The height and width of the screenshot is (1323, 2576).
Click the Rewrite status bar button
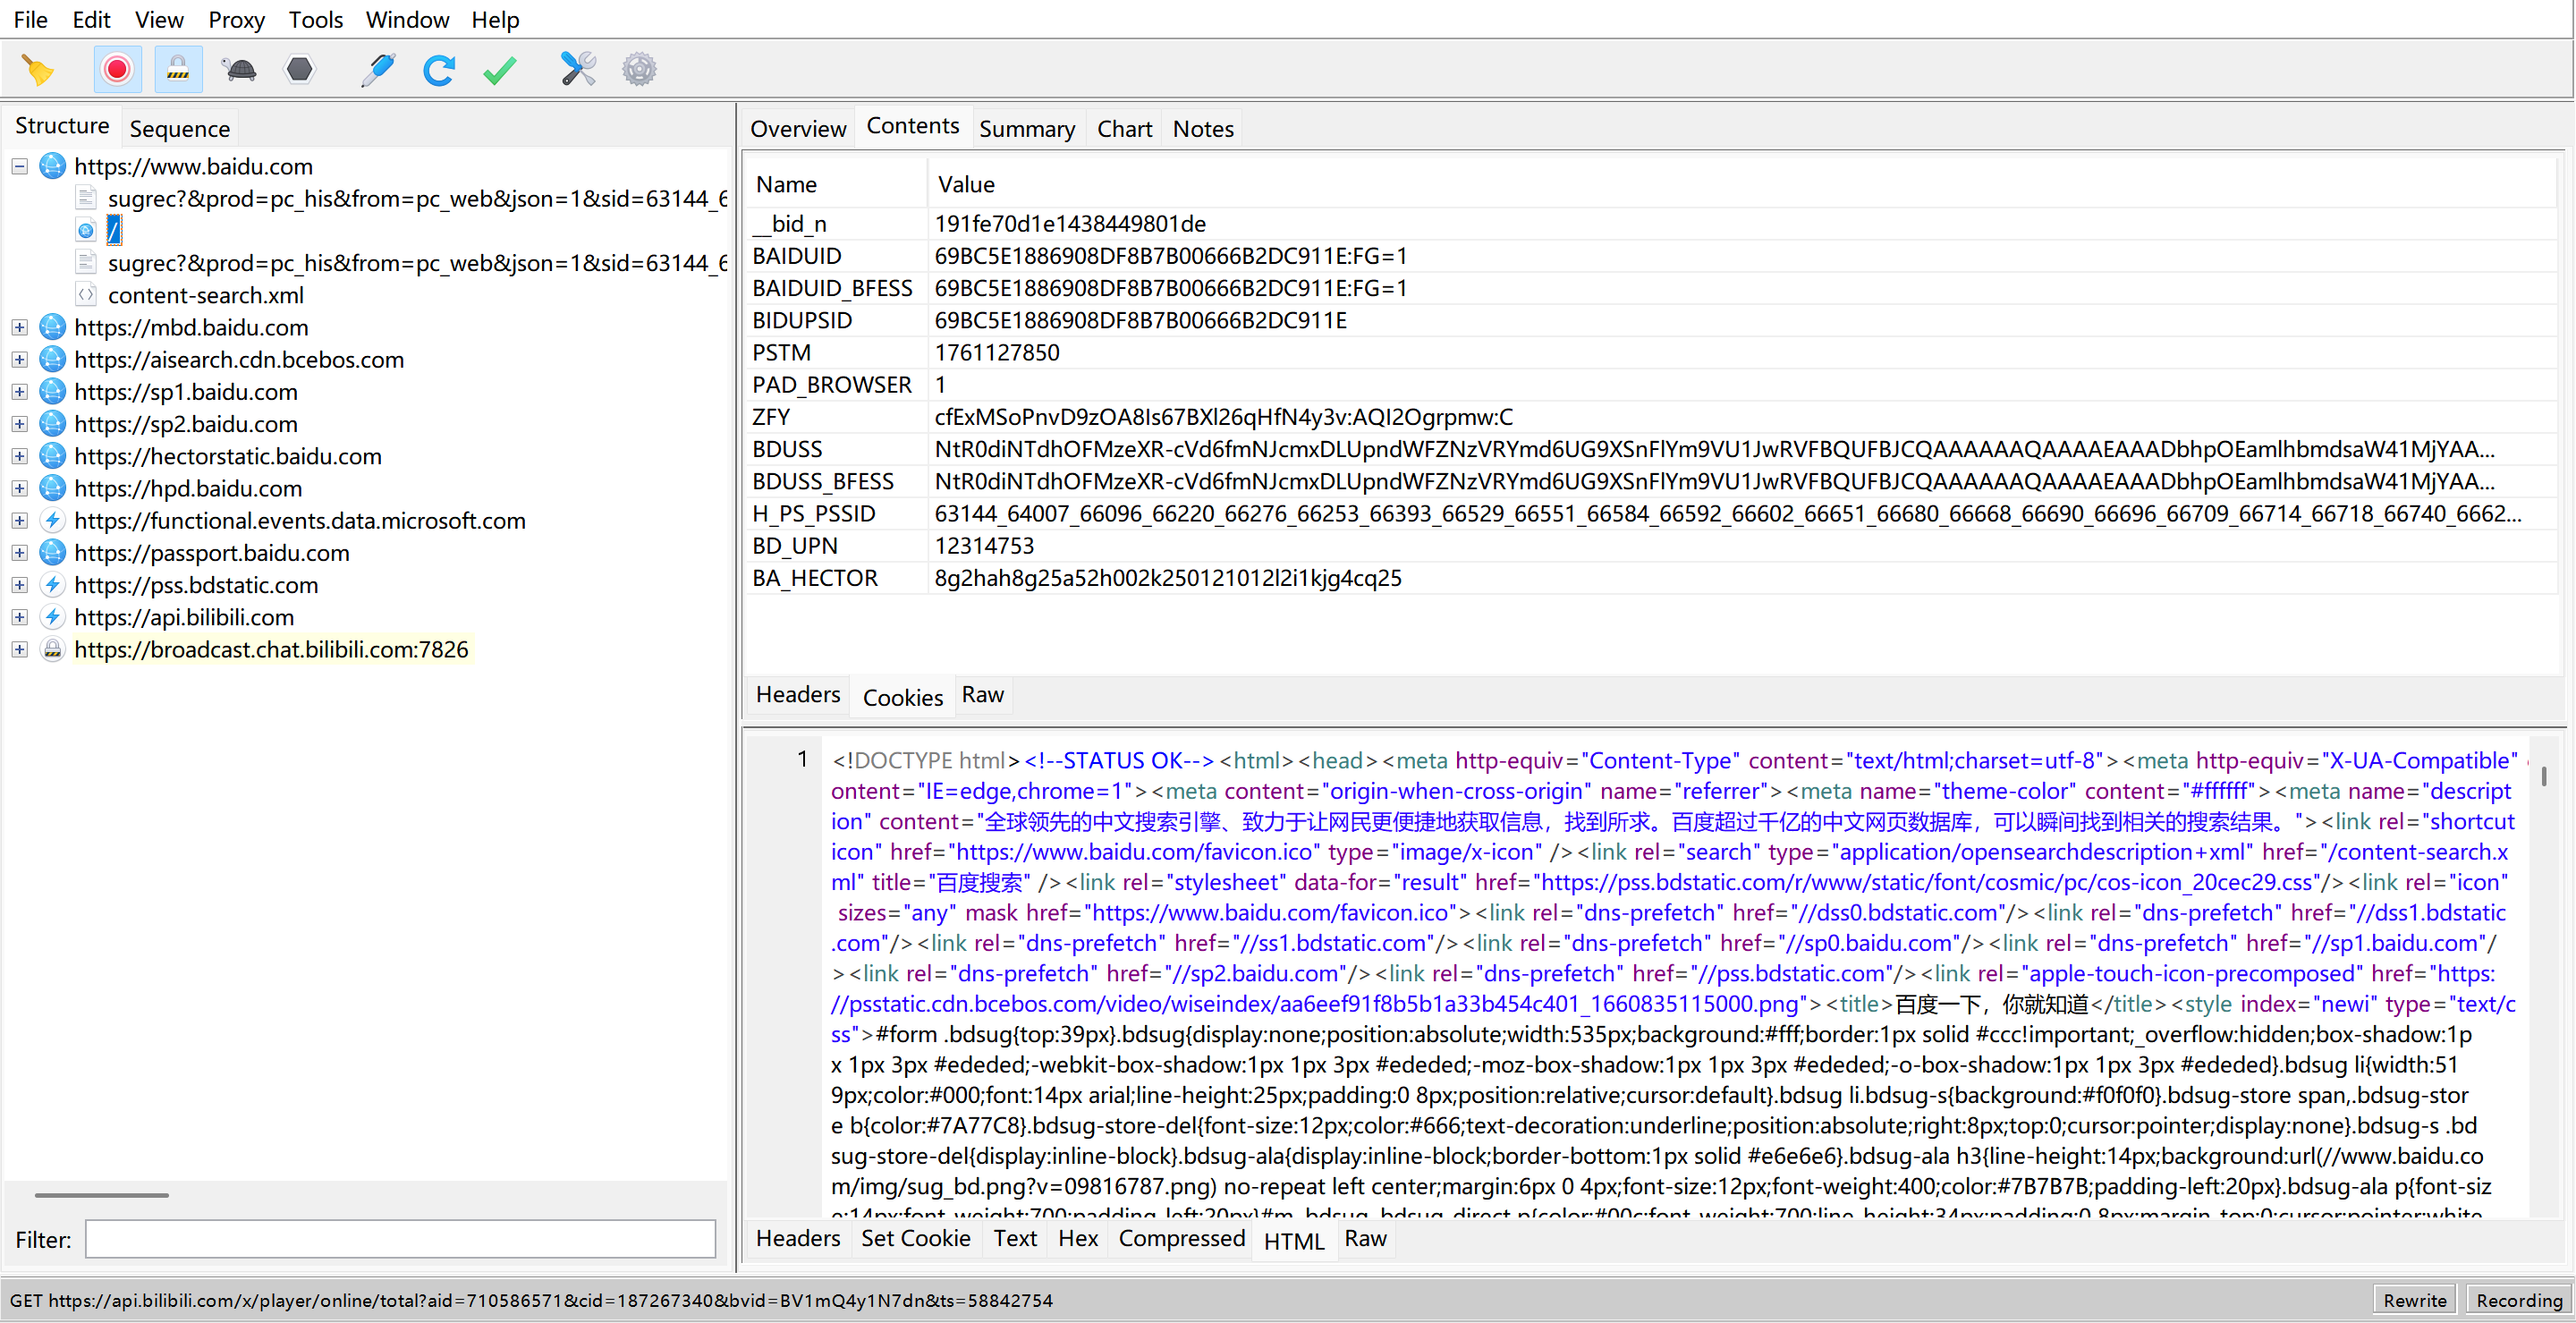(x=2414, y=1300)
